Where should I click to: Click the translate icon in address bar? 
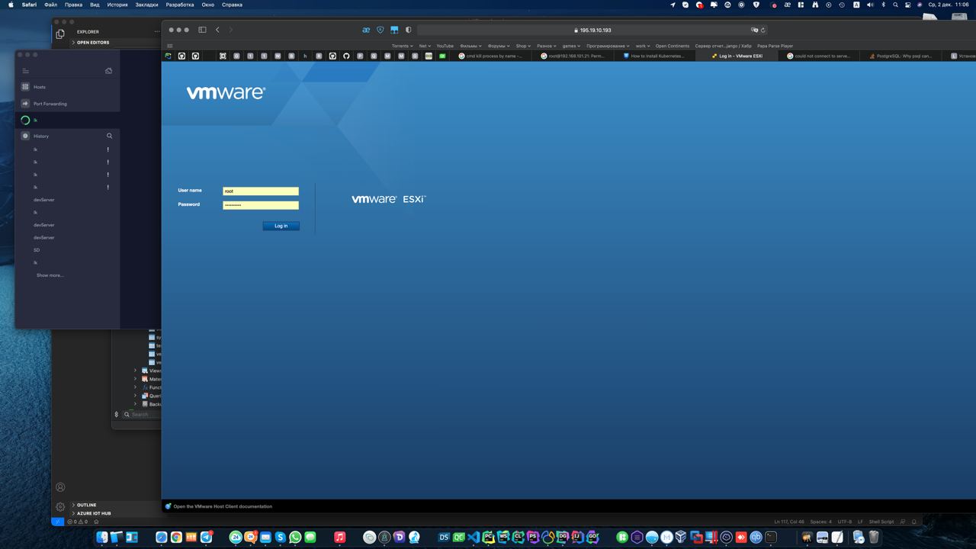point(755,30)
